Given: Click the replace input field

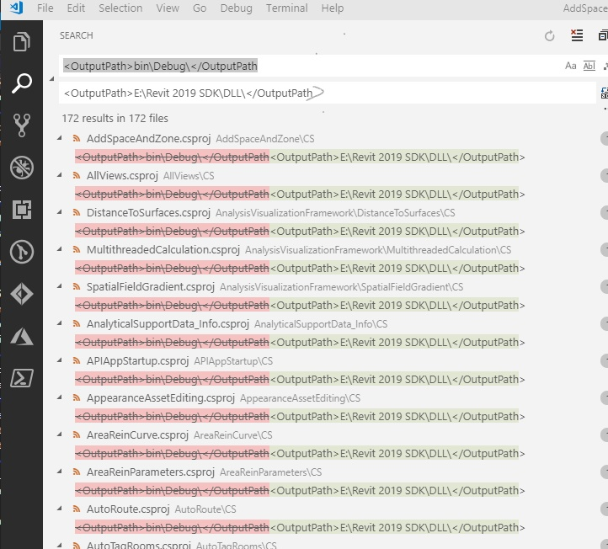Looking at the screenshot, I should pos(328,93).
